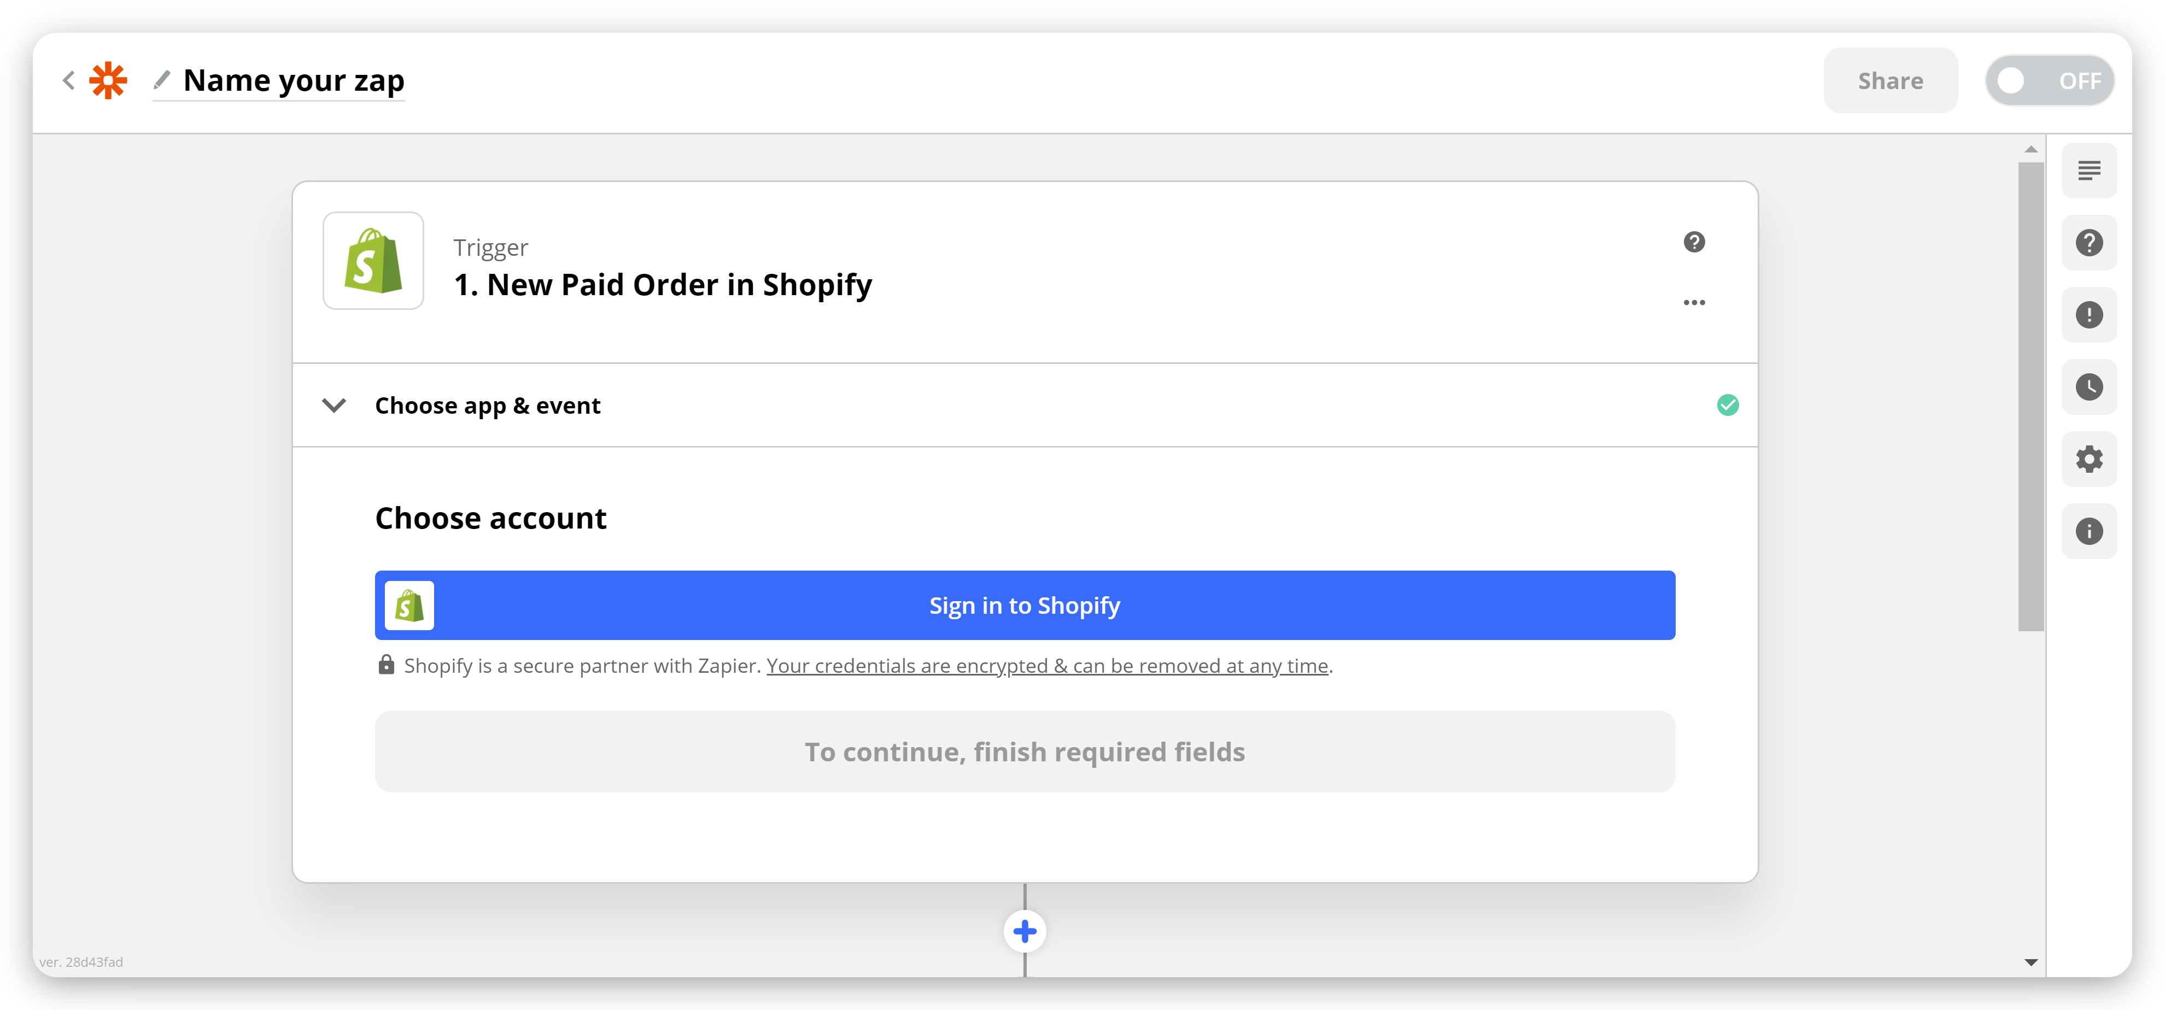Click 'To continue, finish required fields' button
The height and width of the screenshot is (1010, 2165).
(x=1025, y=751)
